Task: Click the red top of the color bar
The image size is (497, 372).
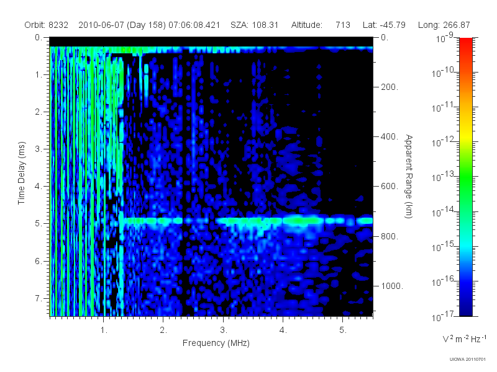Action: pos(466,43)
